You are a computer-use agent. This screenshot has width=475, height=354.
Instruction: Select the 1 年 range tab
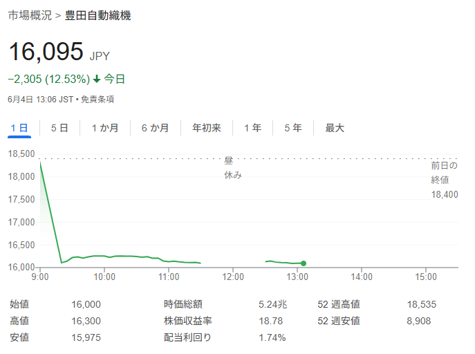coord(253,128)
